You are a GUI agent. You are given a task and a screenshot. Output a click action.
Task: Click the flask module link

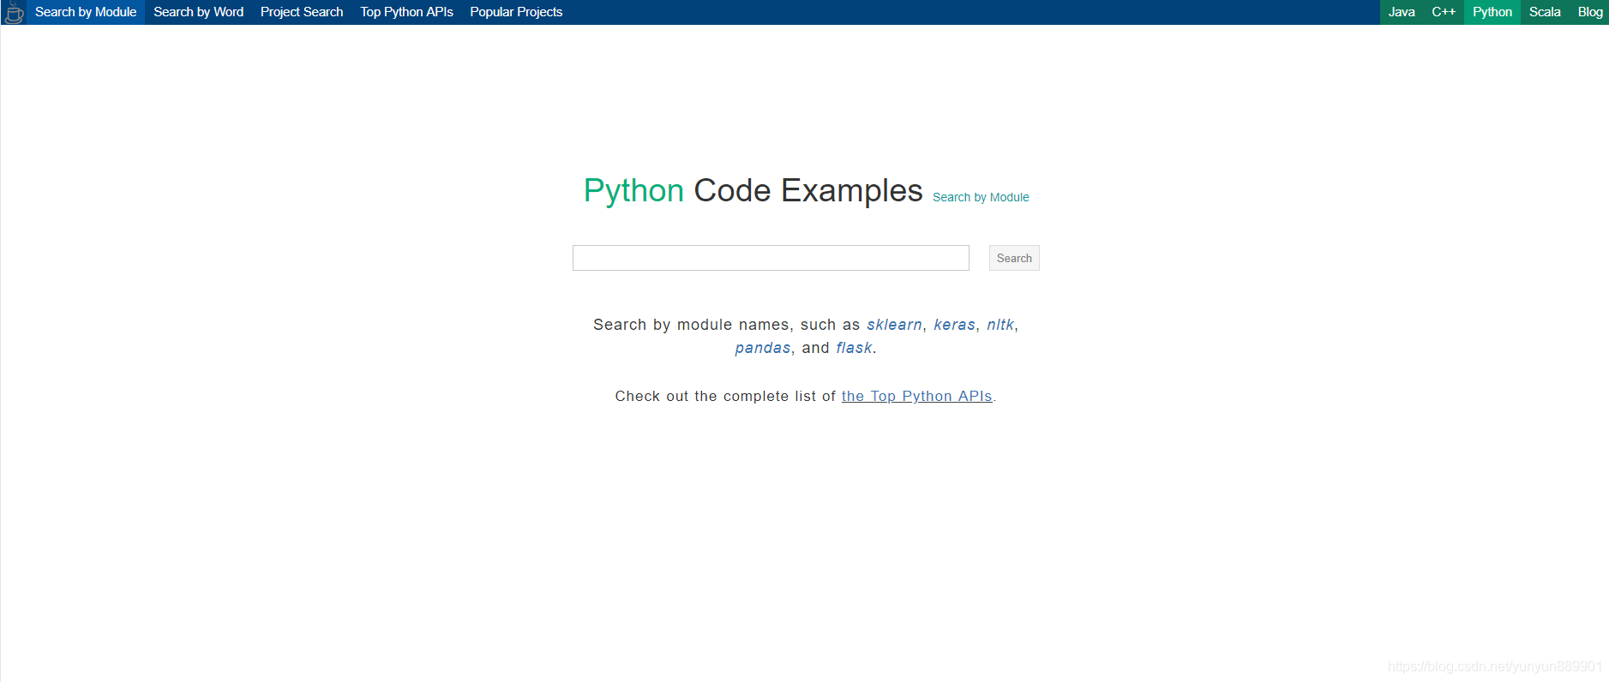[x=854, y=348]
